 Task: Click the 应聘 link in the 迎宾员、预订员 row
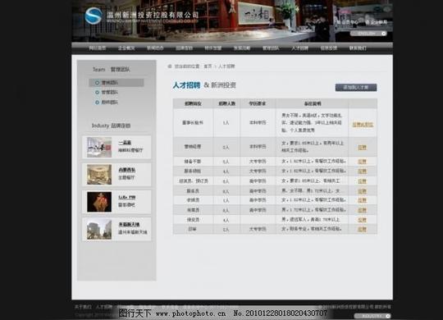(x=363, y=181)
